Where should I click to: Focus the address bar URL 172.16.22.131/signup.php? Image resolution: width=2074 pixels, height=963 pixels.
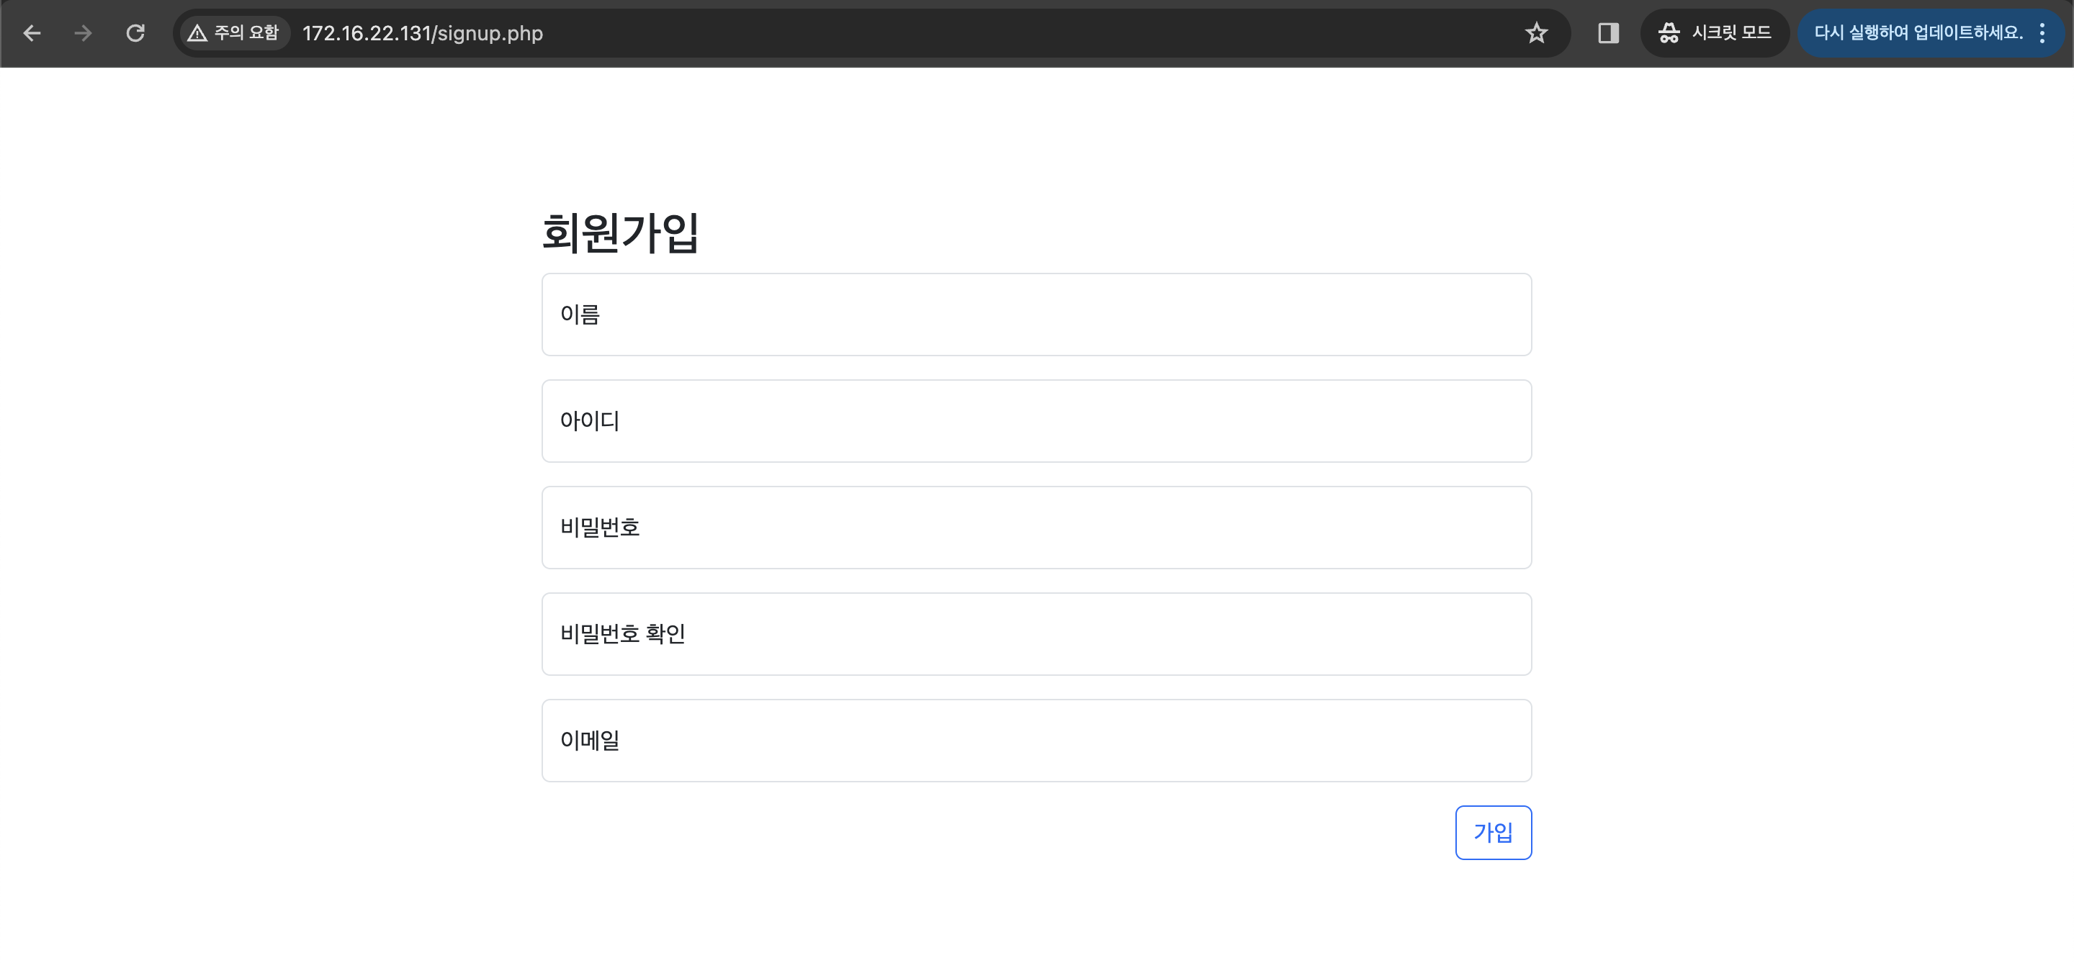(423, 33)
